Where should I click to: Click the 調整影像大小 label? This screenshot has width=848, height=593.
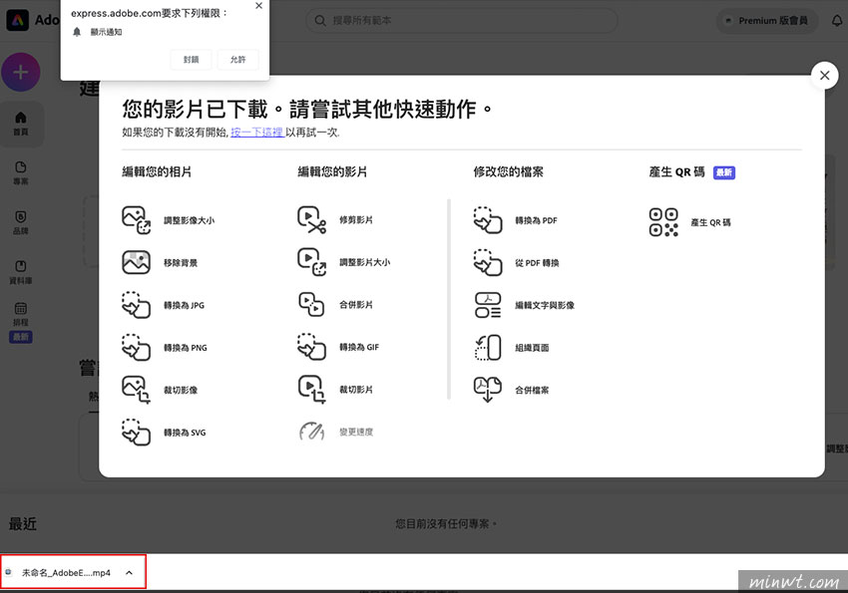190,220
